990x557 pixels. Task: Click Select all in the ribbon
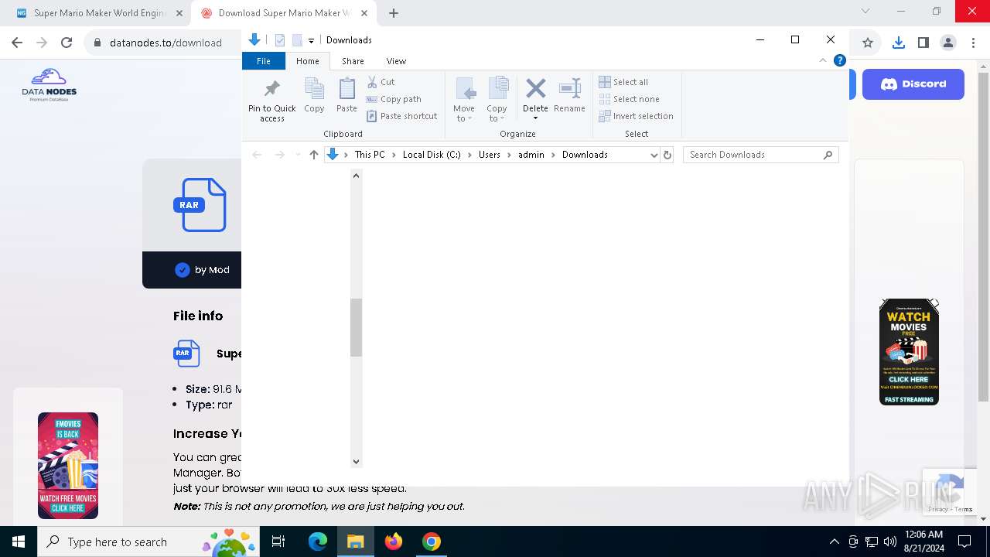(x=623, y=82)
